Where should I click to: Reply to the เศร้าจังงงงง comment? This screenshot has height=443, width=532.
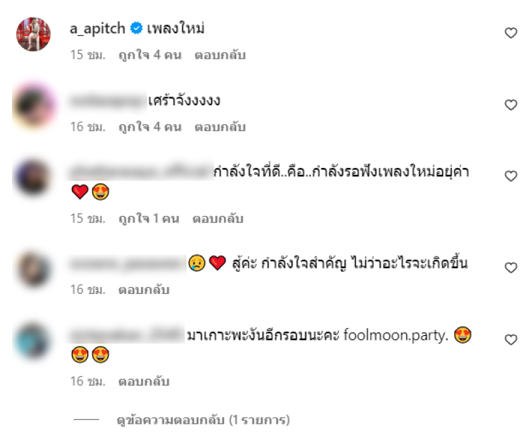click(220, 127)
